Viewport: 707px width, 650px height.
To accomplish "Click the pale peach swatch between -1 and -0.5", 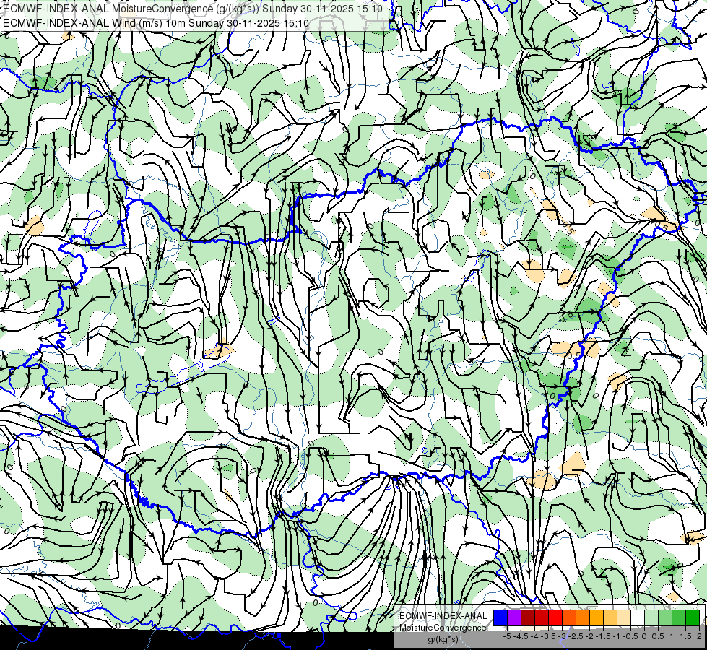I will [x=624, y=618].
